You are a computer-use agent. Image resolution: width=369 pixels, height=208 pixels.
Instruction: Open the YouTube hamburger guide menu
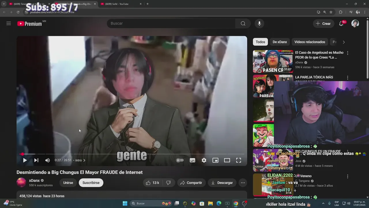point(9,23)
